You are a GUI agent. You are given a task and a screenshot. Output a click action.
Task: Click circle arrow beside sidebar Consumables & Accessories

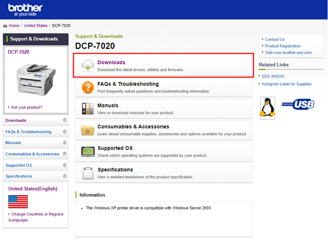point(65,154)
